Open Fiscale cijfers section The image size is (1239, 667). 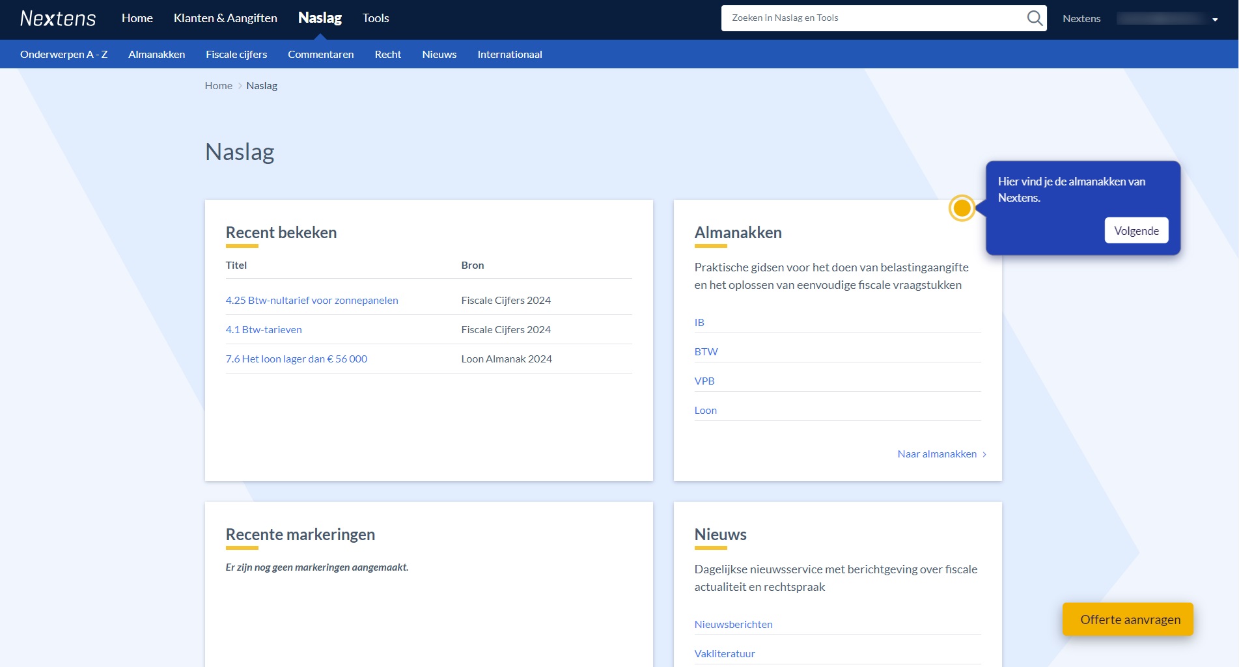pos(236,55)
